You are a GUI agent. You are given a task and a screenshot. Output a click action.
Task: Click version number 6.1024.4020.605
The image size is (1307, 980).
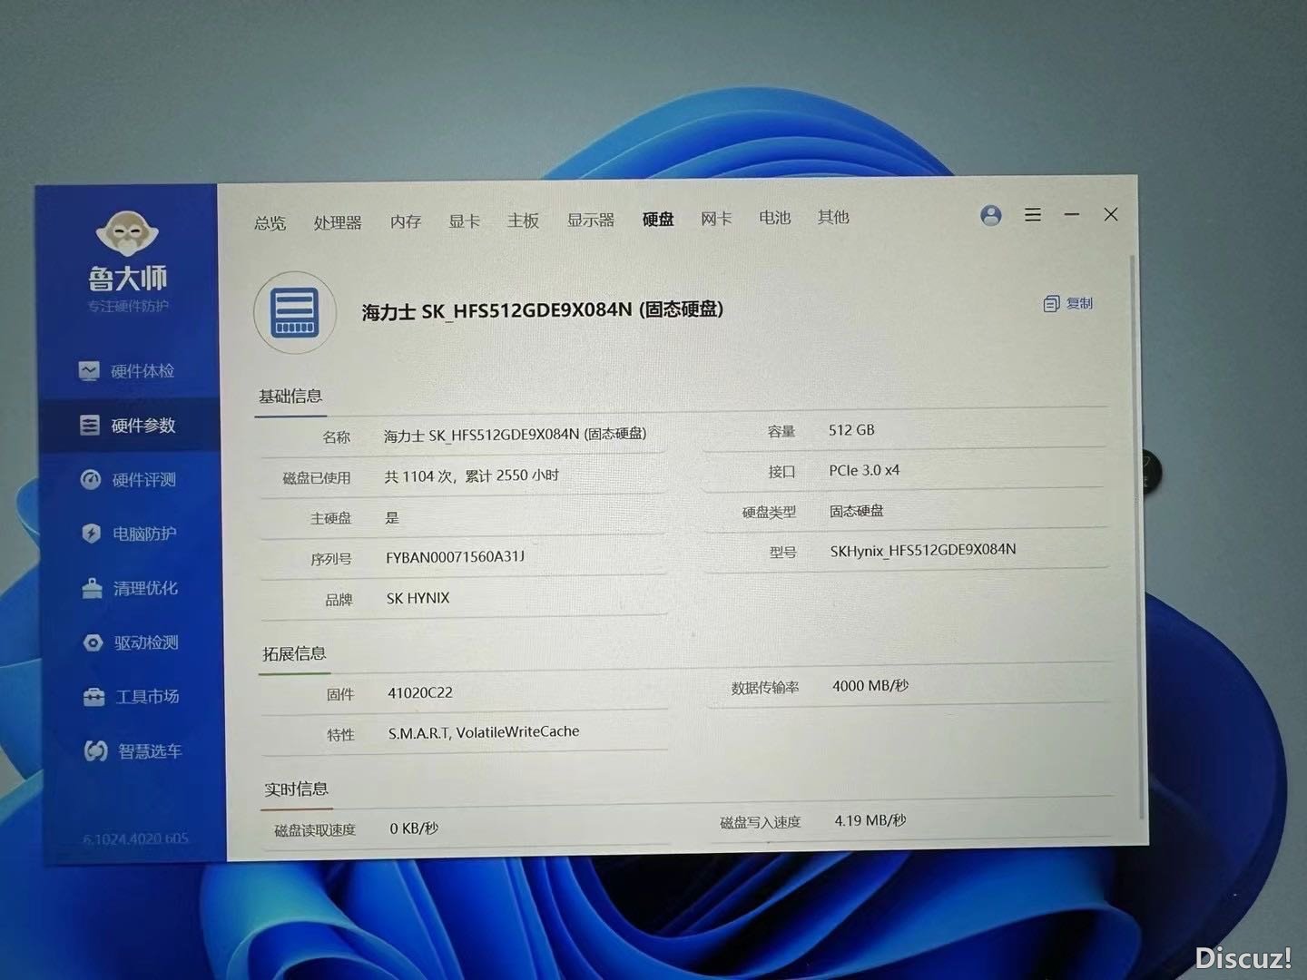[136, 838]
